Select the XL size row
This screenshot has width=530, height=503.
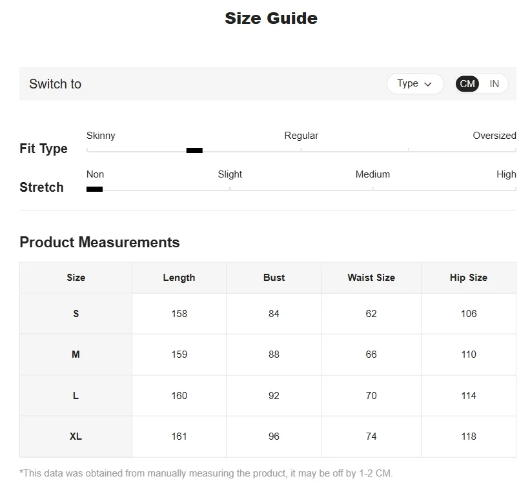(x=268, y=436)
